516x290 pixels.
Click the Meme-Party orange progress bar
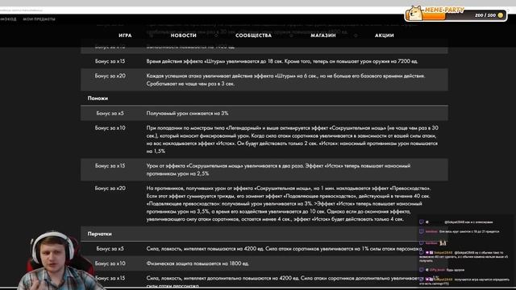pos(435,16)
